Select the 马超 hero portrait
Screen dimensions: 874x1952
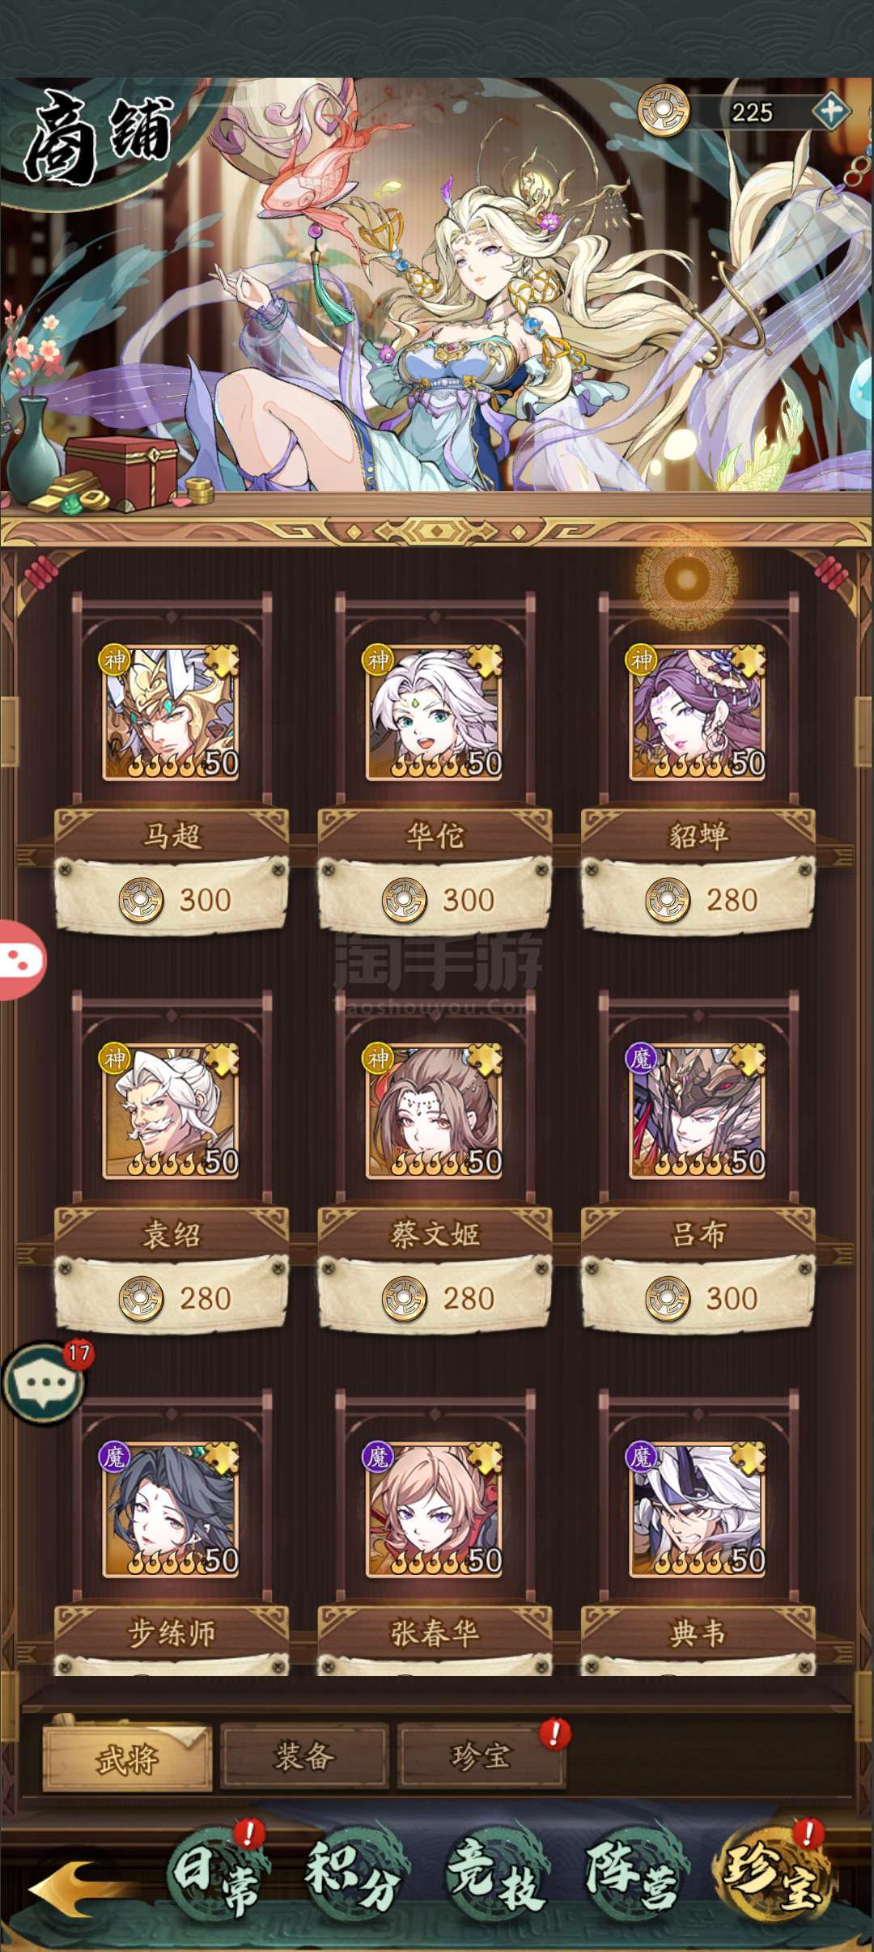tap(171, 713)
